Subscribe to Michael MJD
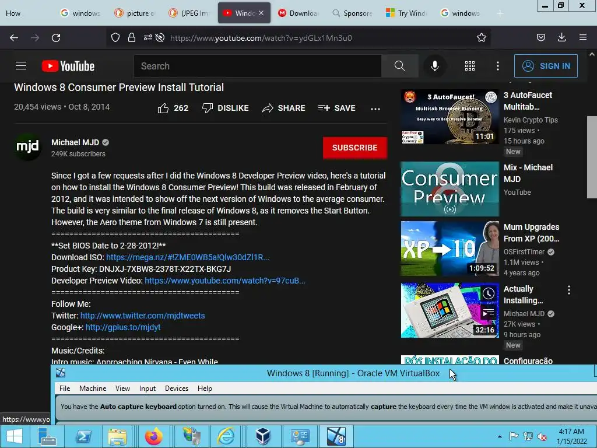Viewport: 597px width, 448px height. coord(354,148)
